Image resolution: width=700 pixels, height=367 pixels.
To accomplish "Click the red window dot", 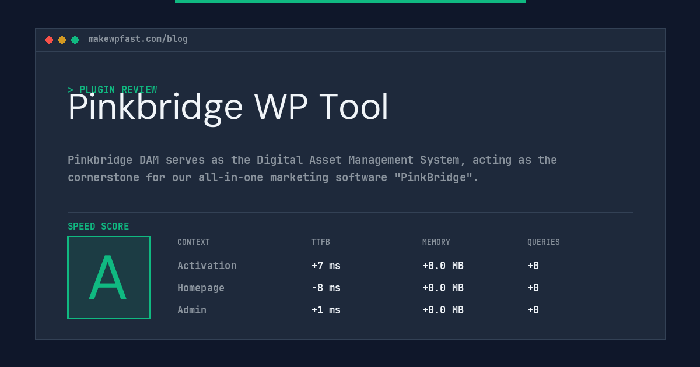I will pos(49,40).
